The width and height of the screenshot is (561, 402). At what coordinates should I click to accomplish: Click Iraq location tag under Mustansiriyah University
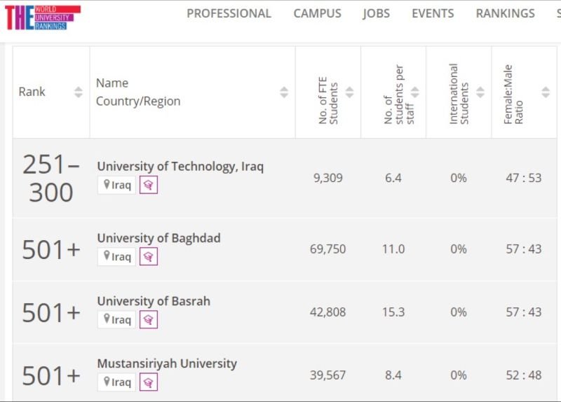pyautogui.click(x=117, y=382)
